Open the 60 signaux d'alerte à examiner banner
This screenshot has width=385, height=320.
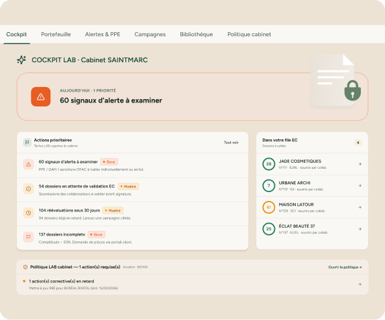192,96
